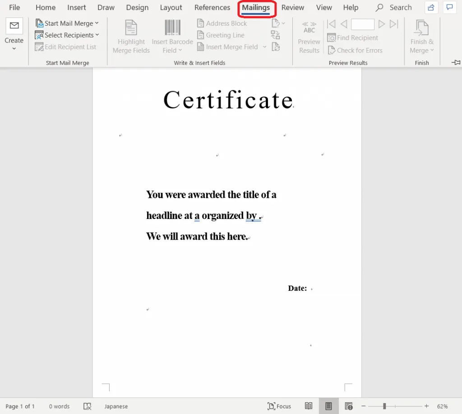Click the Japanese language indicator
Viewport: 462px width, 414px height.
116,406
